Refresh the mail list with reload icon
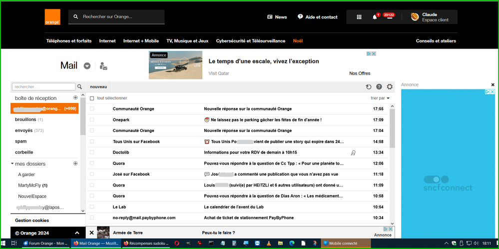The width and height of the screenshot is (499, 249). (x=369, y=87)
